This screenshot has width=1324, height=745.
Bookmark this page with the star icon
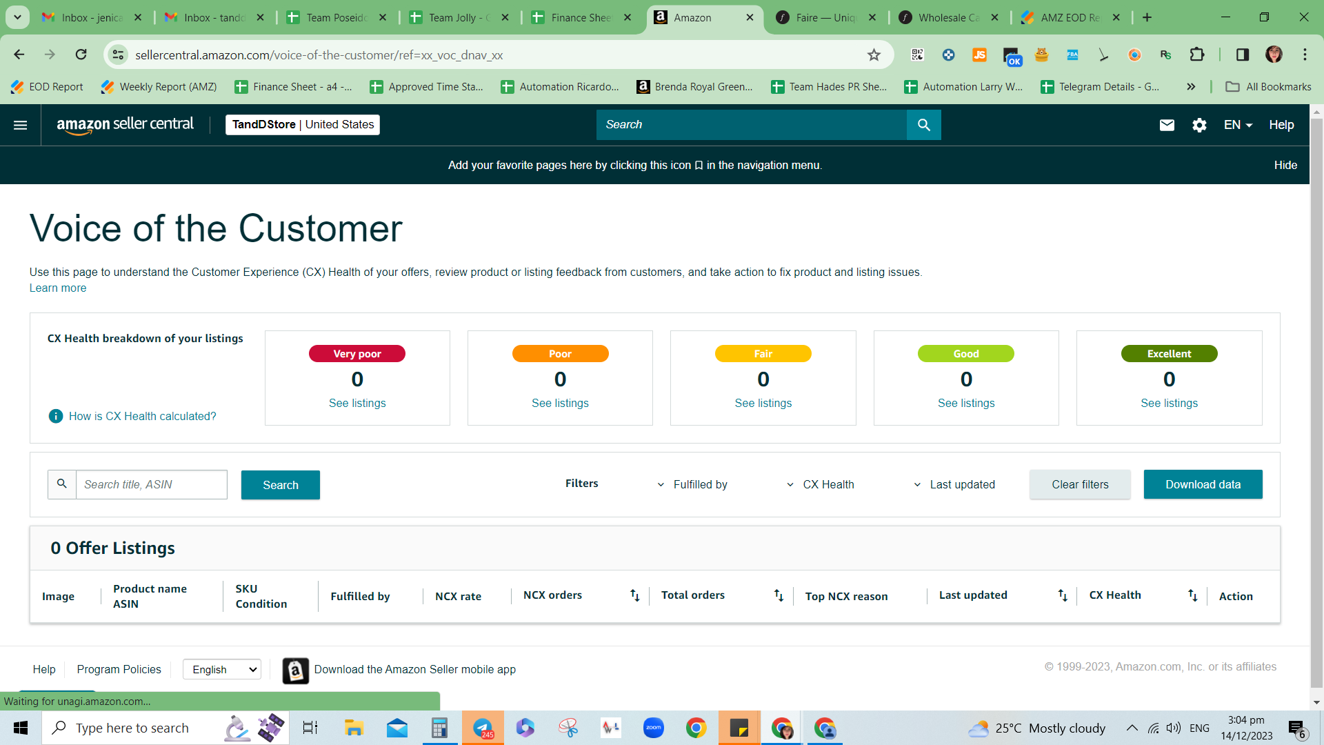pos(874,55)
